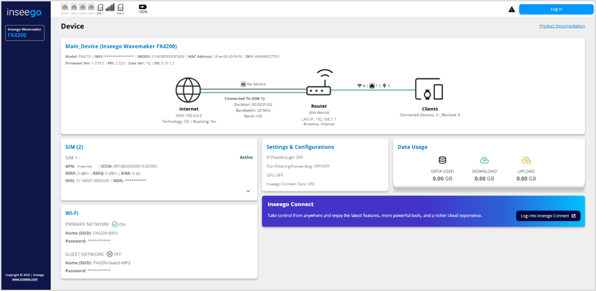Click the Clients devices icon
This screenshot has width=596, height=291.
(429, 90)
